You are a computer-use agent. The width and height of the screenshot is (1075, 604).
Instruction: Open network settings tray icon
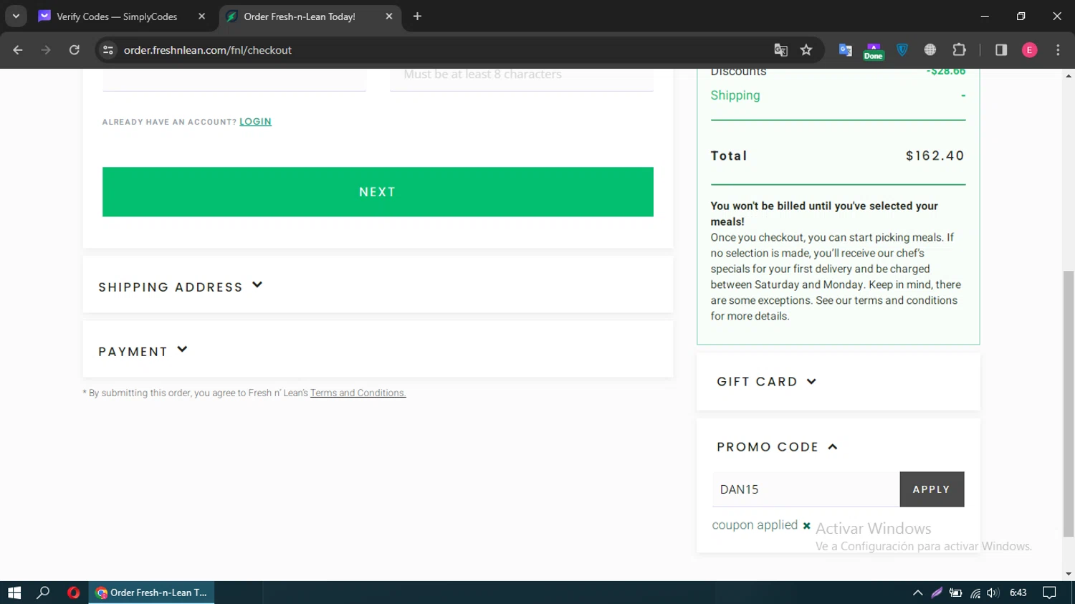pos(975,593)
